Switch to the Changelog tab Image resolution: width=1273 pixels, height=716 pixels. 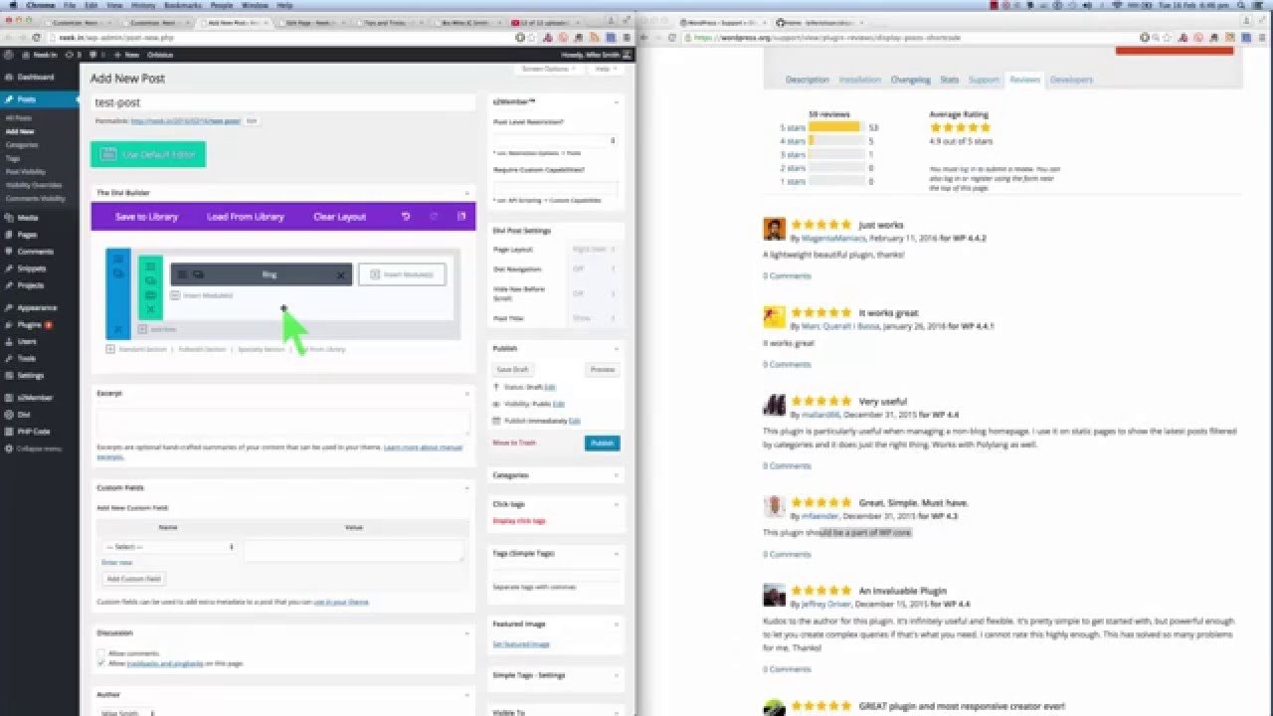pyautogui.click(x=910, y=80)
